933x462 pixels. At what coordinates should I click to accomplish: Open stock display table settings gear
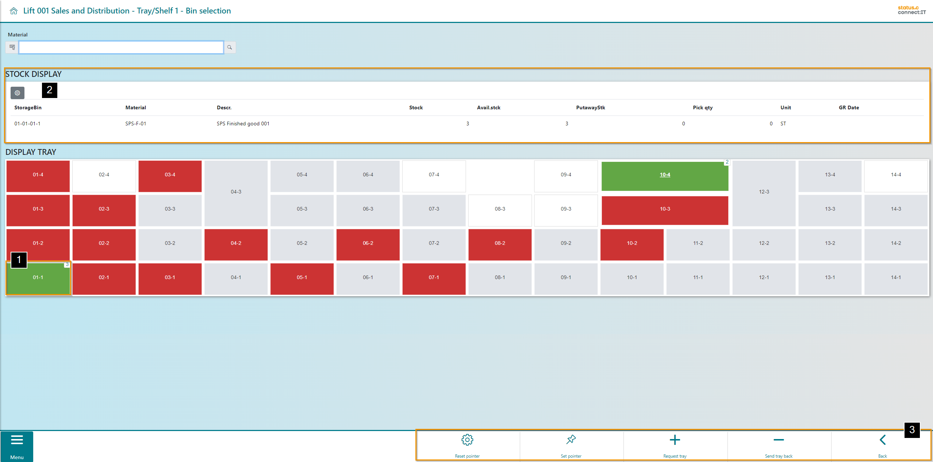pos(17,93)
